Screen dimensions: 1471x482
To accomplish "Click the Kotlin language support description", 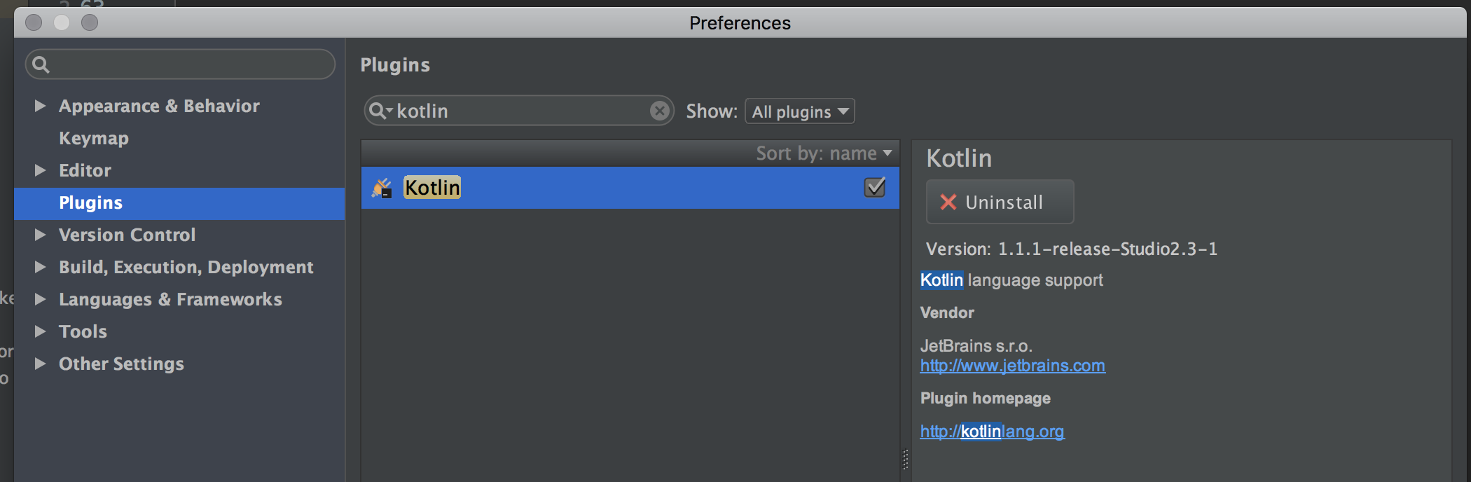I will click(x=1011, y=280).
